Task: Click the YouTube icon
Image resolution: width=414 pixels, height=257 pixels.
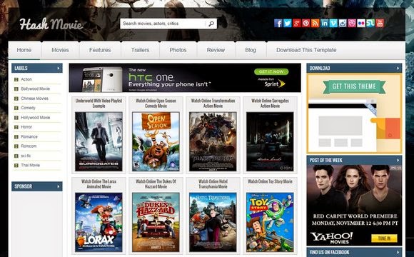Action: (x=380, y=24)
